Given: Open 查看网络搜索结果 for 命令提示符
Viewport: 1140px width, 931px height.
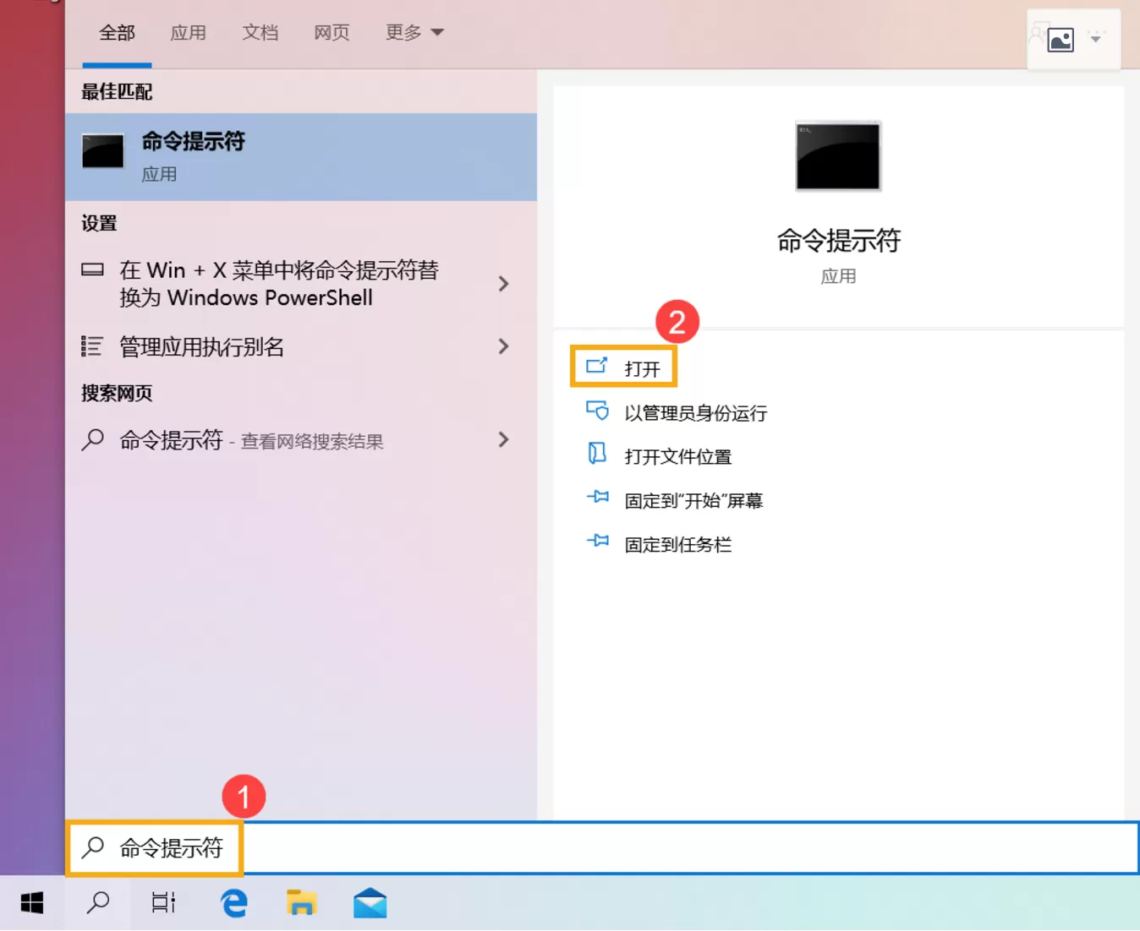Looking at the screenshot, I should 311,440.
